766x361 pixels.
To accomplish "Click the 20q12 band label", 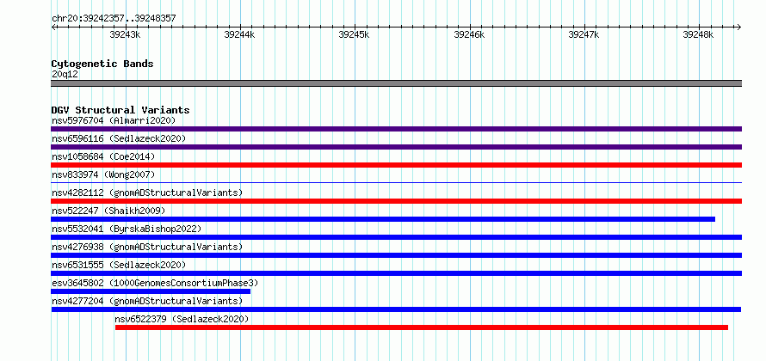I will click(65, 75).
